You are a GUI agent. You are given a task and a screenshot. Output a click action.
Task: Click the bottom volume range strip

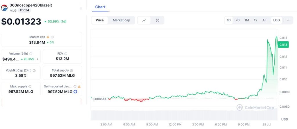tap(183, 115)
